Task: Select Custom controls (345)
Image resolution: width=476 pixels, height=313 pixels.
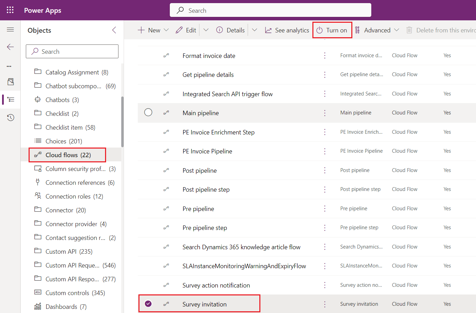Action: click(x=70, y=293)
